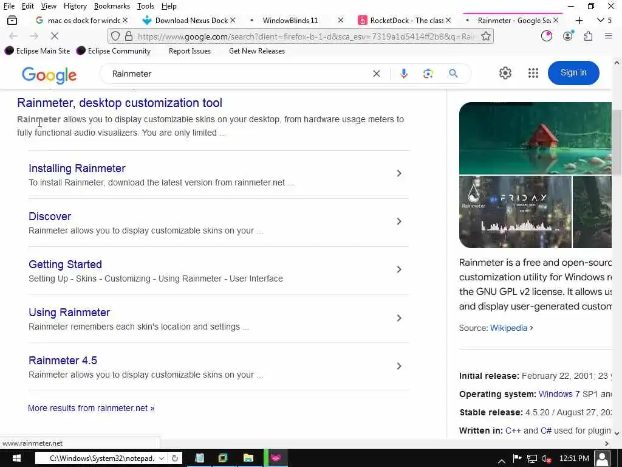Image resolution: width=622 pixels, height=467 pixels.
Task: Open the Installing Rainmeter link
Action: click(77, 168)
